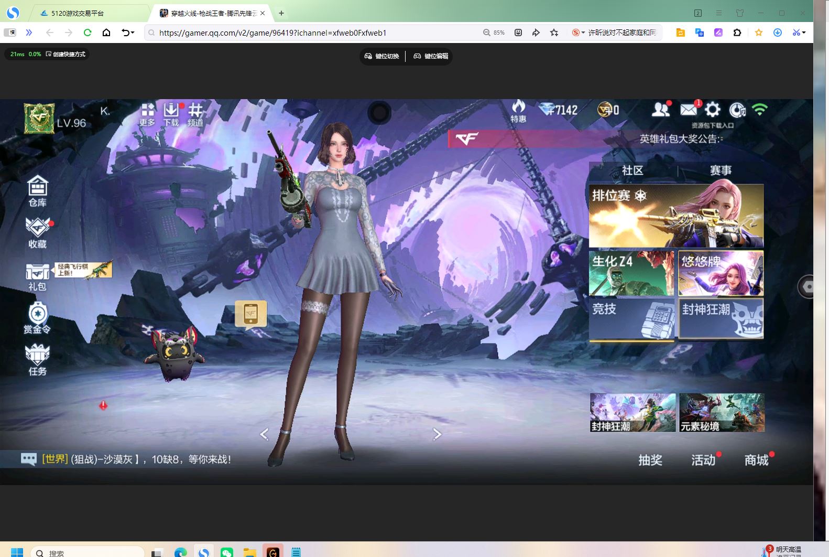
Task: Click the 特惠 flame offer icon
Action: coord(518,111)
